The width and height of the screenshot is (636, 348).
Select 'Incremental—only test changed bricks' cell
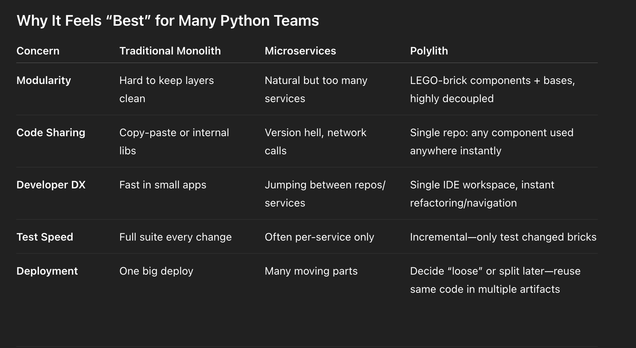[x=503, y=237]
